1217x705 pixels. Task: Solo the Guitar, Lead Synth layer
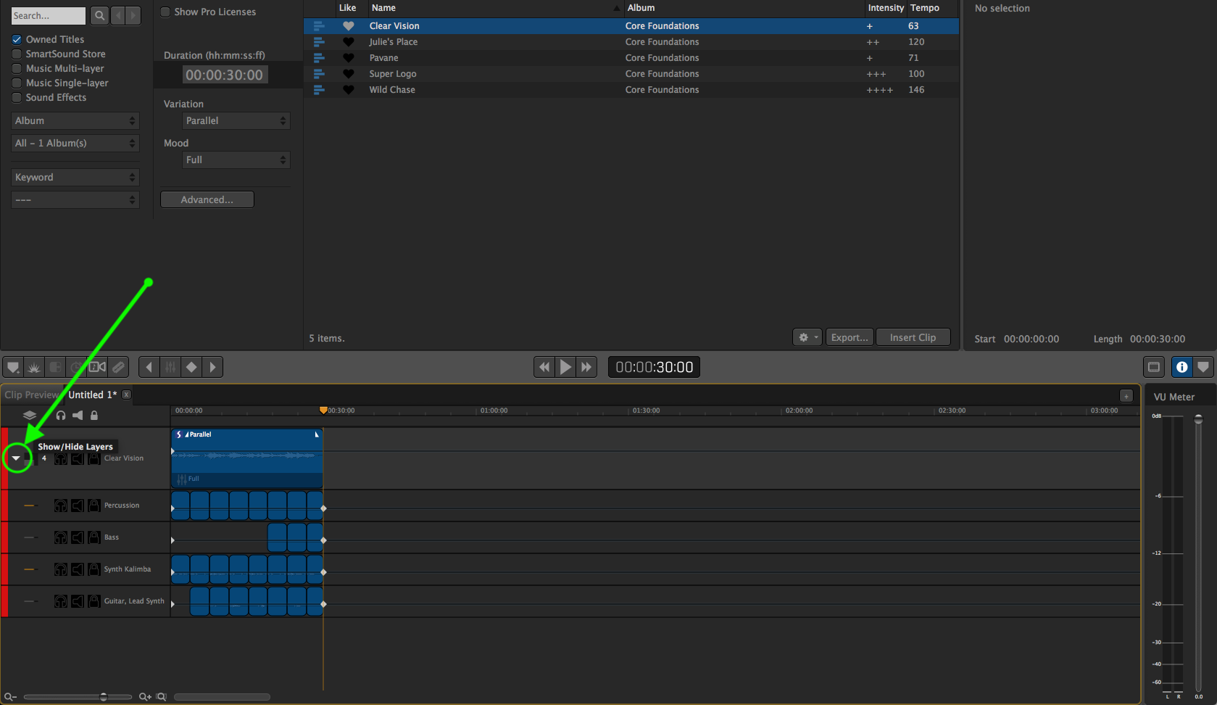pos(61,601)
